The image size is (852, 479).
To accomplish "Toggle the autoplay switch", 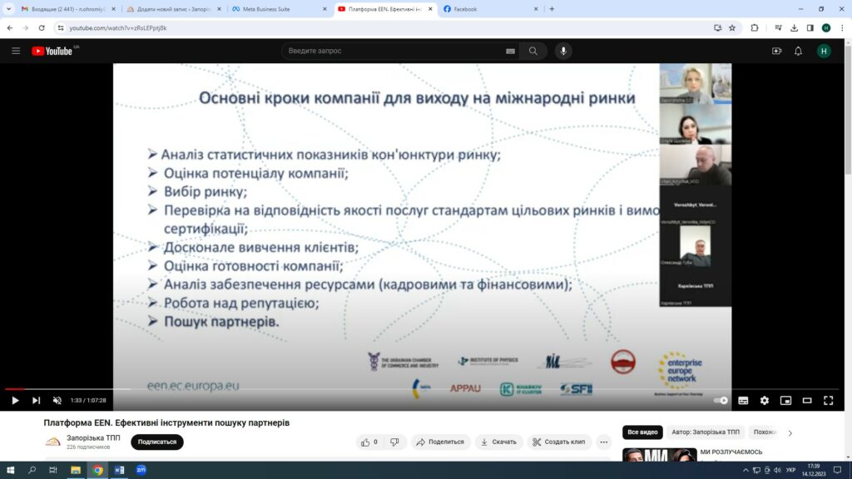I will coord(721,401).
